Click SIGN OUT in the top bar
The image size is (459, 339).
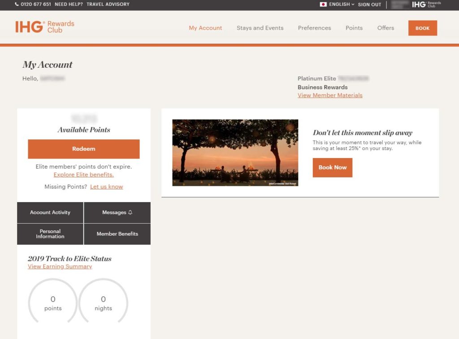click(369, 4)
